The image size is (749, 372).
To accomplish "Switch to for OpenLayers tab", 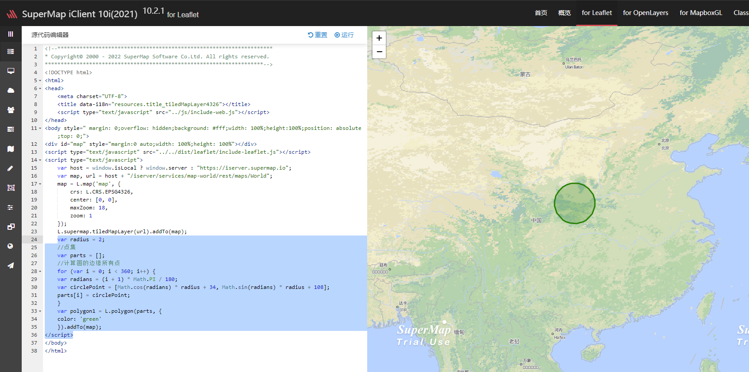I will point(645,13).
